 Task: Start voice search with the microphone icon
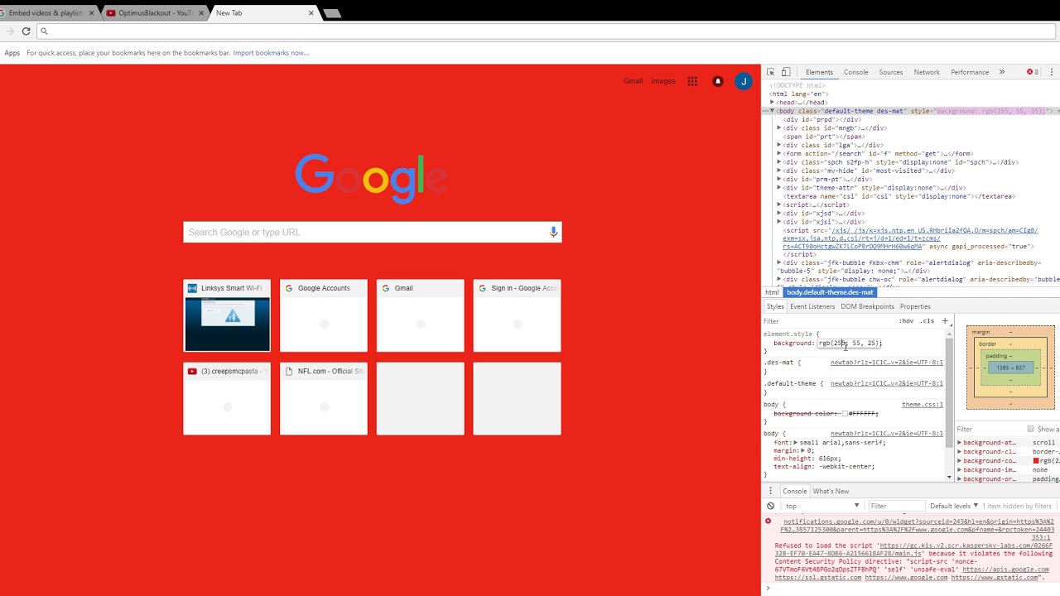pyautogui.click(x=553, y=232)
